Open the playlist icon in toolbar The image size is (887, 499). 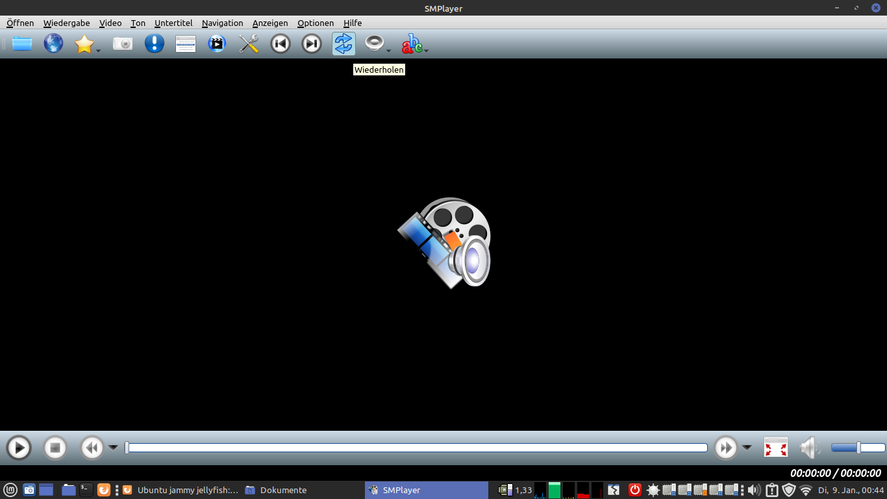pyautogui.click(x=186, y=44)
